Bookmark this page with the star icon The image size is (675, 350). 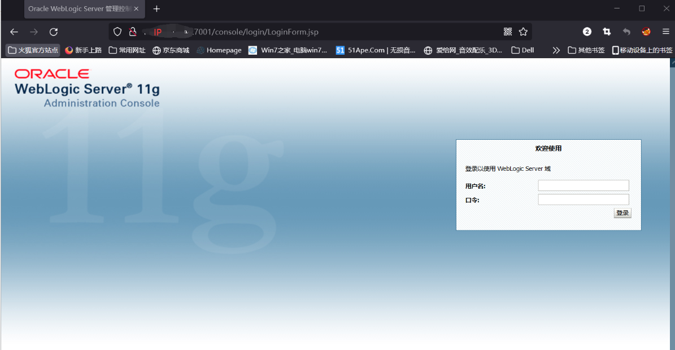coord(523,32)
